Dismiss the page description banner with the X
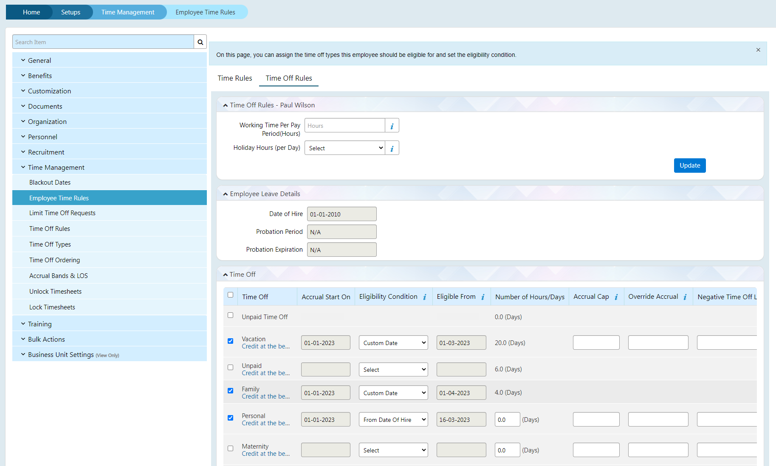The image size is (776, 466). 758,50
